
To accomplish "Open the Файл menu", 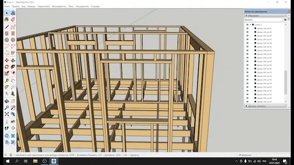I will point(7,6).
